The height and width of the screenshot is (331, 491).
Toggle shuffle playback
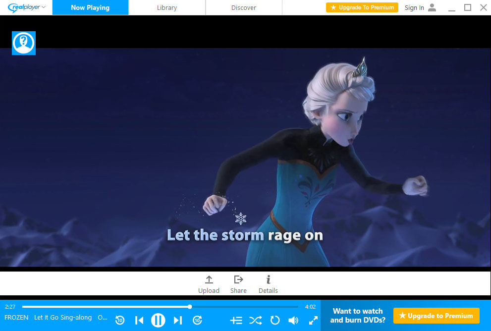(256, 320)
